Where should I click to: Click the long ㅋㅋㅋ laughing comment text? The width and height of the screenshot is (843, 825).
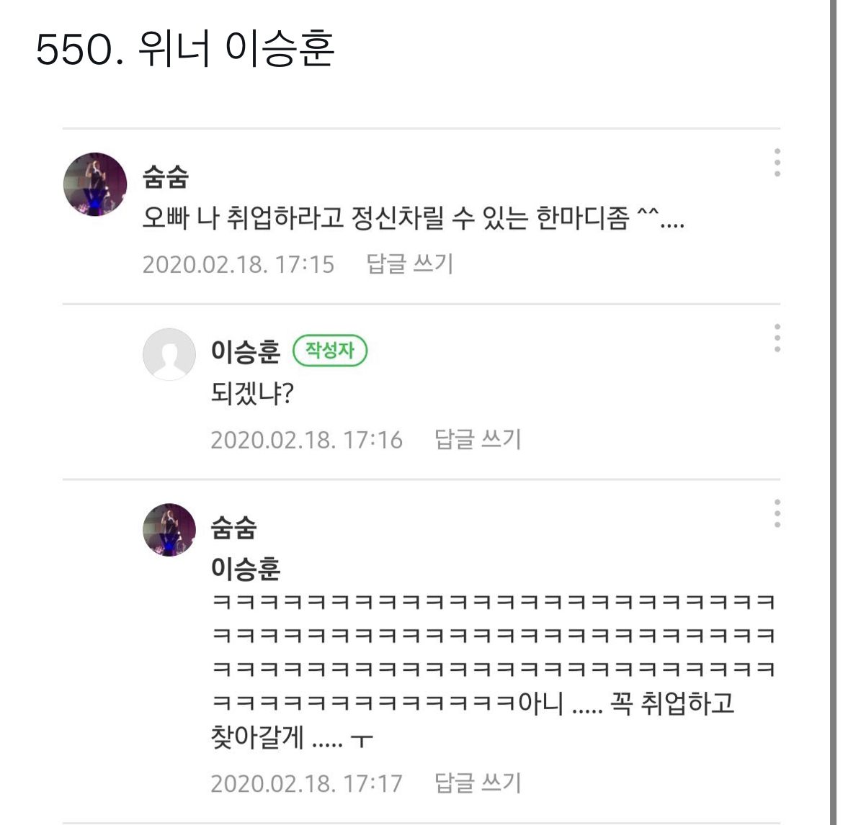pos(490,648)
